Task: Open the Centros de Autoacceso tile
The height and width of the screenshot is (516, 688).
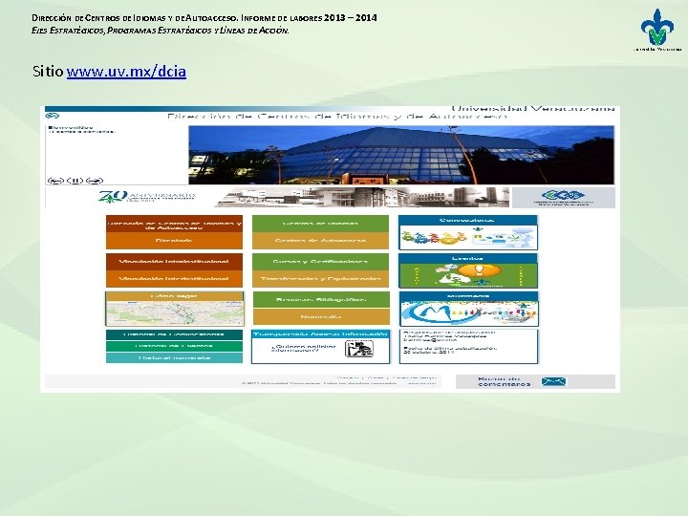Action: coord(320,241)
